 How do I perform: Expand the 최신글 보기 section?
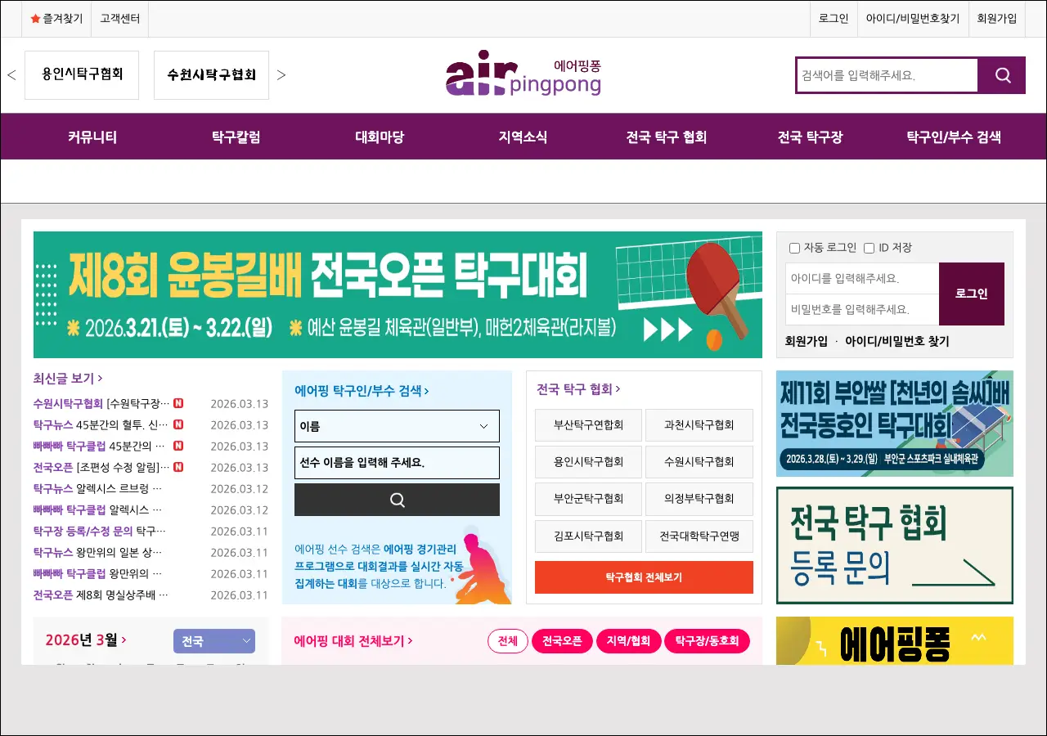coord(68,378)
